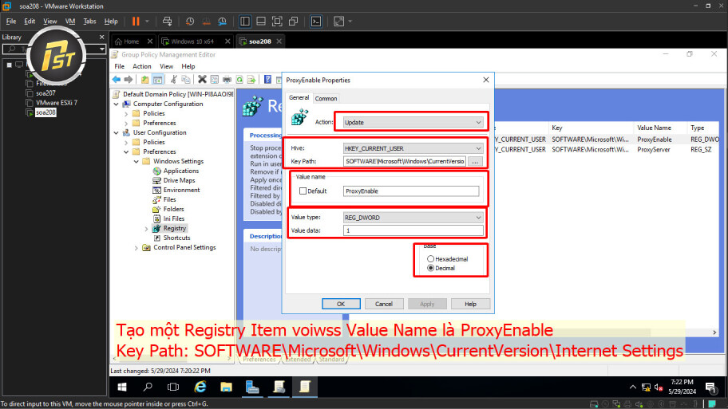Collapse User Configuration tree node
Viewport: 728px width, 409px height.
[x=116, y=132]
